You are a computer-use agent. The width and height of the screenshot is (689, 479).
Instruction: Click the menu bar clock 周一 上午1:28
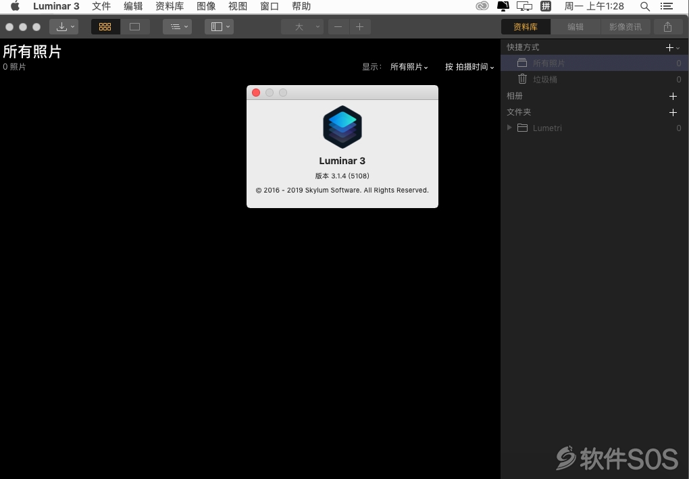594,6
